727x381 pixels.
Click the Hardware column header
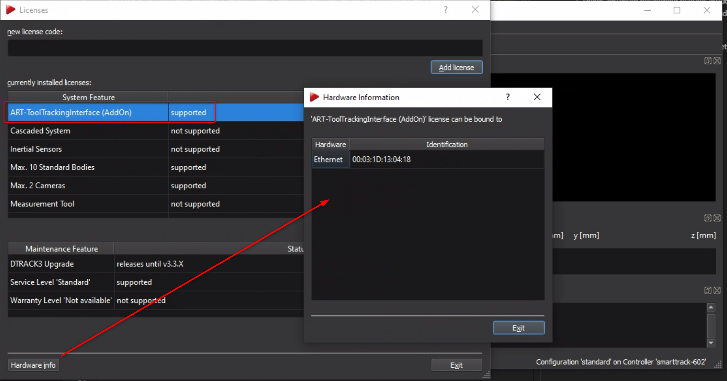[330, 145]
